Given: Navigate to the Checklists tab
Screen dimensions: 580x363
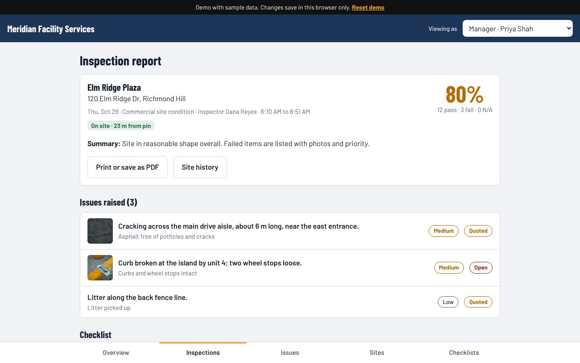Looking at the screenshot, I should pos(464,353).
